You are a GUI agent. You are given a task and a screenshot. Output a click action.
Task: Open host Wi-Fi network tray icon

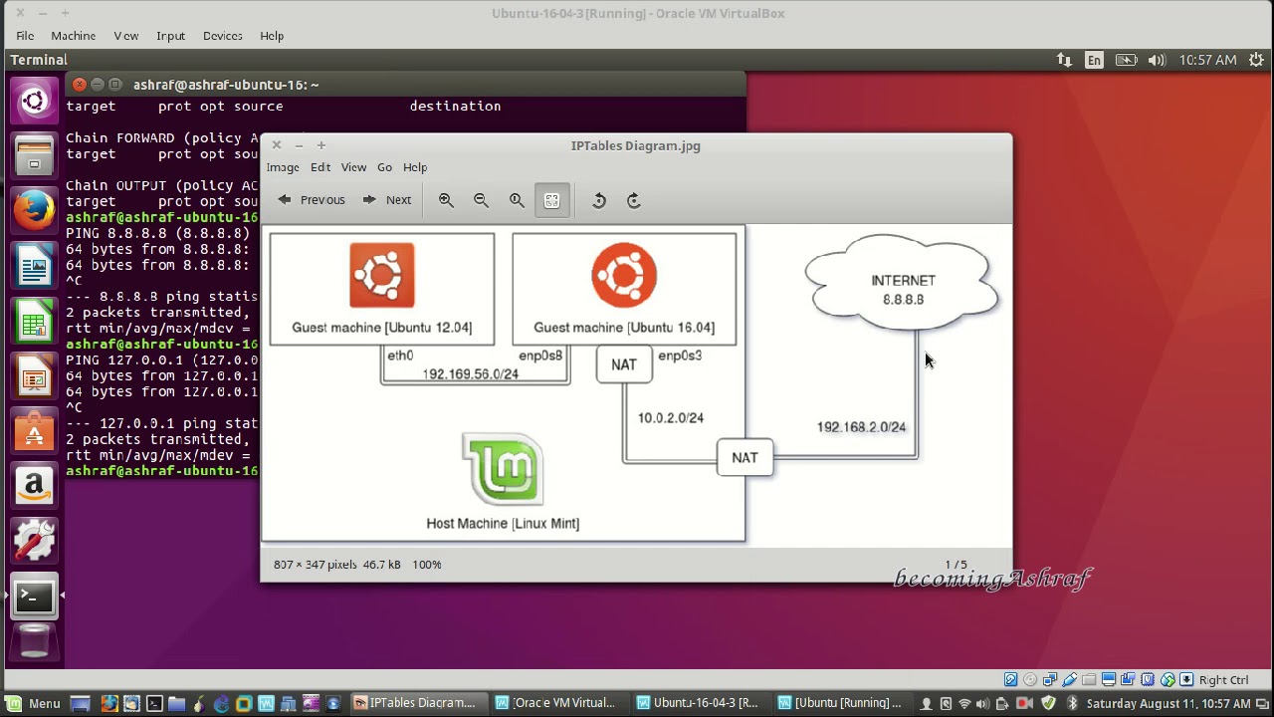click(963, 704)
